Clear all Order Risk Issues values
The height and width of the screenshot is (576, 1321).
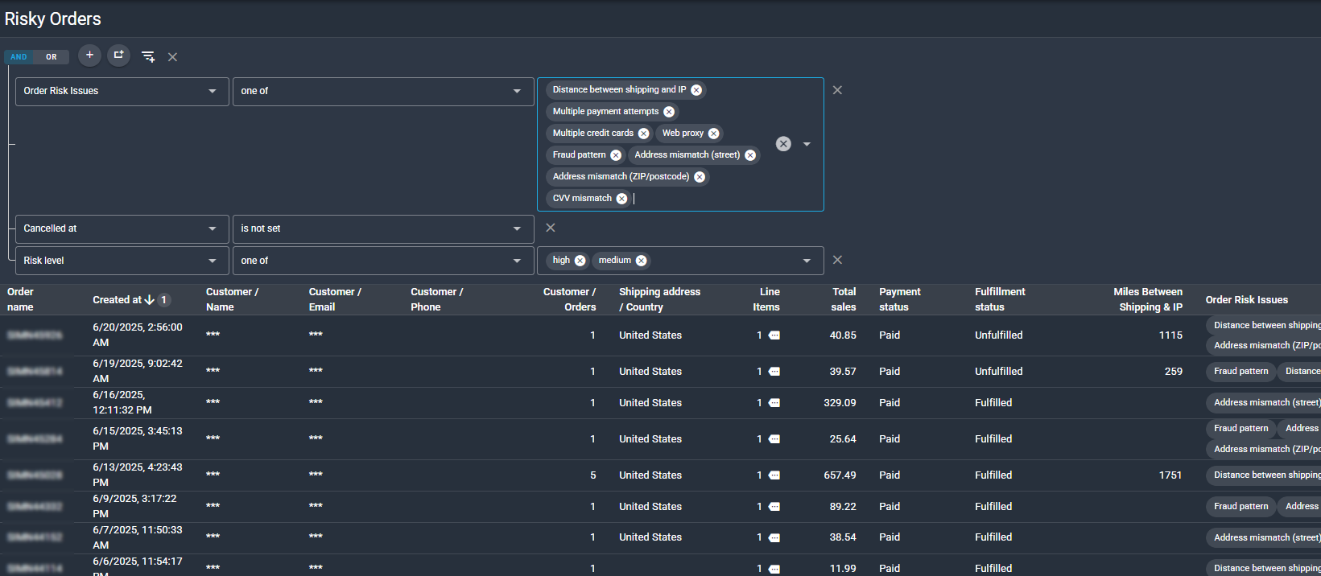coord(783,144)
